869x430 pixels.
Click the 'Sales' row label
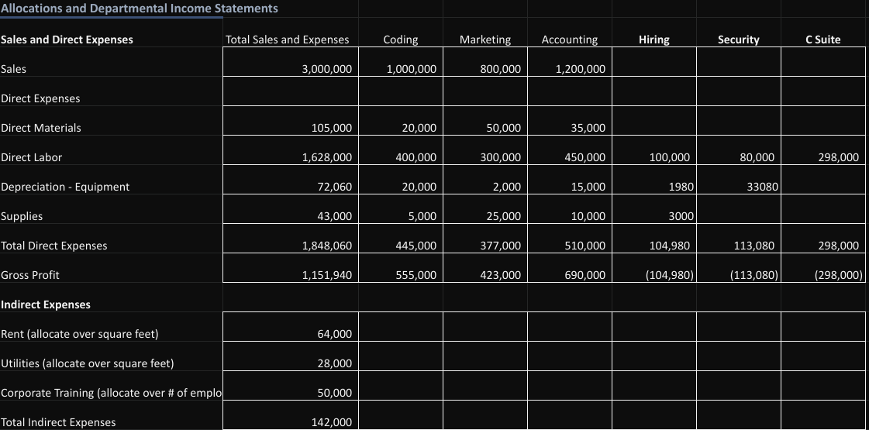(x=13, y=69)
